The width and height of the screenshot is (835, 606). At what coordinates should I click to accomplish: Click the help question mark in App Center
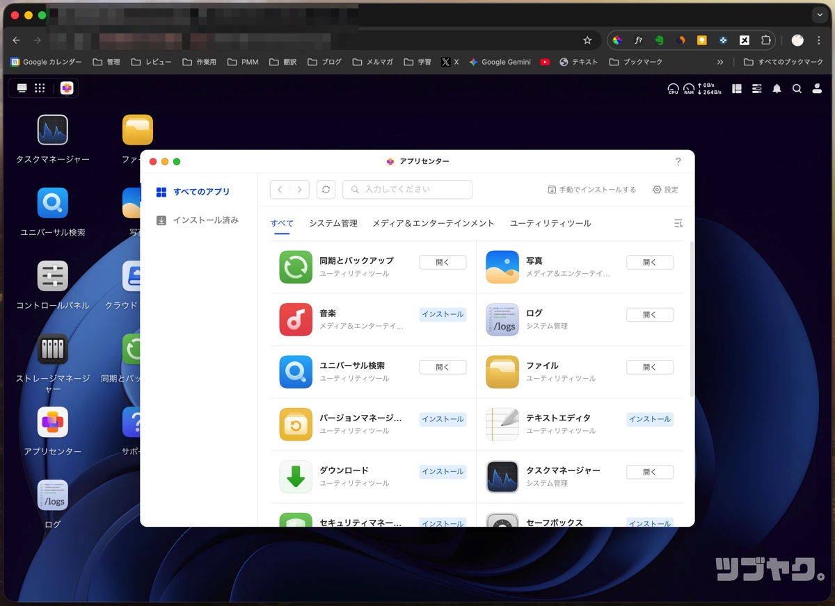click(x=678, y=162)
